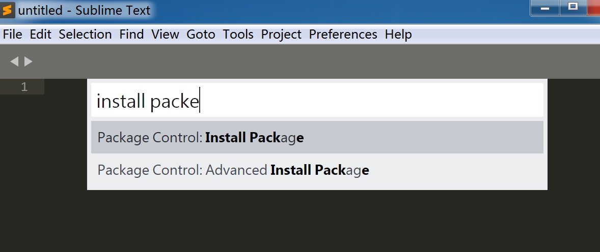Maximize the Sublime Text window
Screen dimensions: 600x252
(x=573, y=8)
